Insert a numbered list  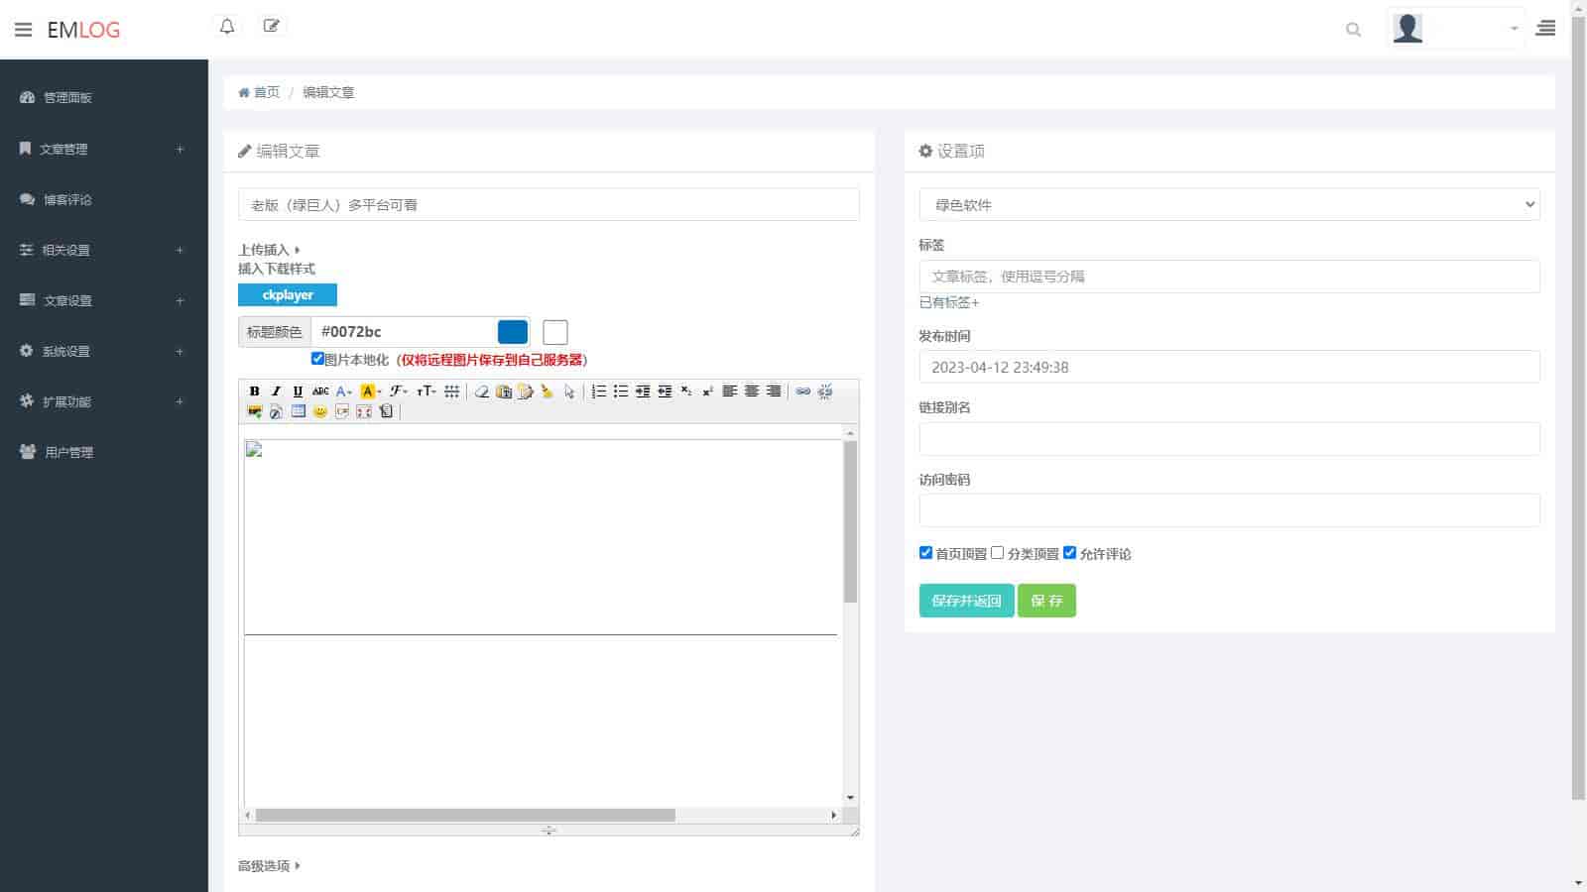(x=599, y=391)
